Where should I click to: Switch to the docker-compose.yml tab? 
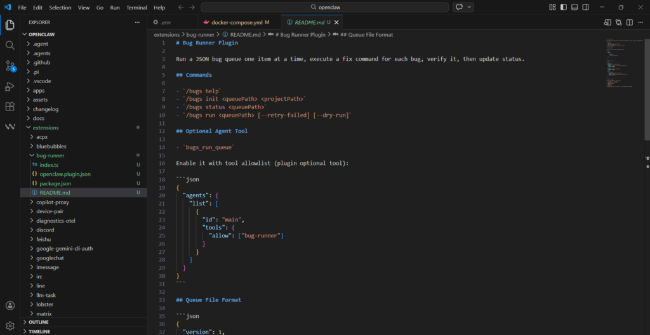pyautogui.click(x=239, y=22)
